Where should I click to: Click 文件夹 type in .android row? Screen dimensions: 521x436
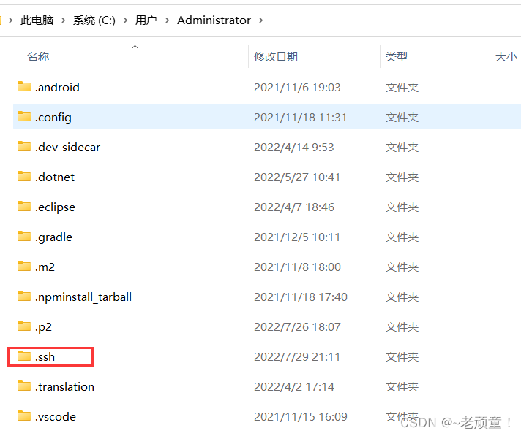[402, 88]
